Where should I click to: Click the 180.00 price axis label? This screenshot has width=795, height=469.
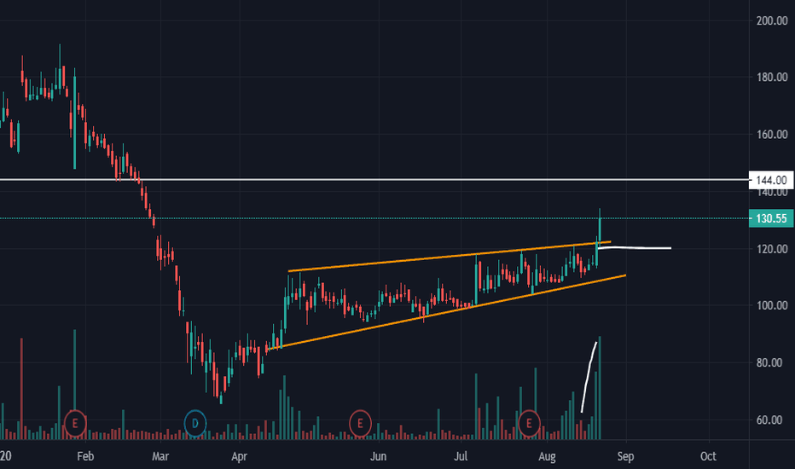tap(772, 77)
